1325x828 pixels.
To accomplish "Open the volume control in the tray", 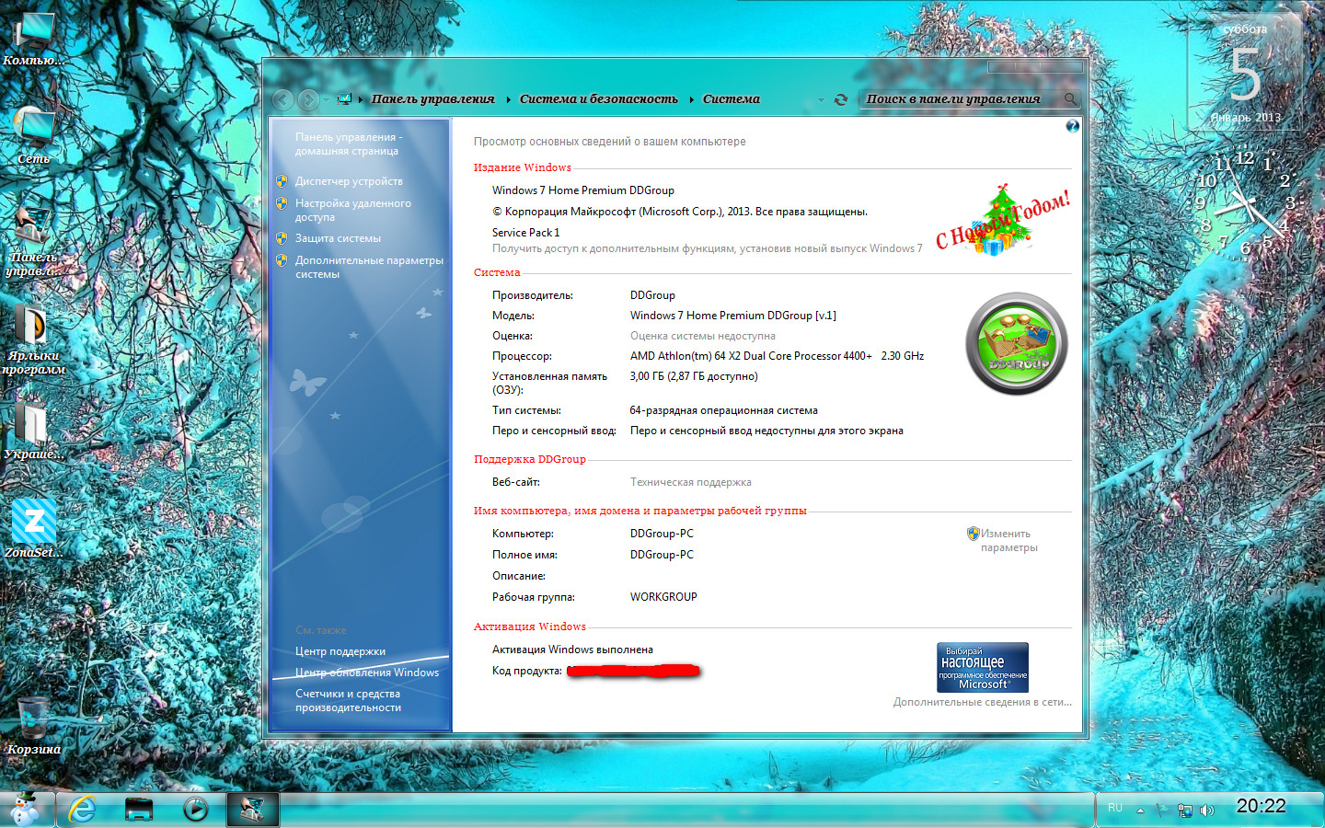I will coord(1207,811).
